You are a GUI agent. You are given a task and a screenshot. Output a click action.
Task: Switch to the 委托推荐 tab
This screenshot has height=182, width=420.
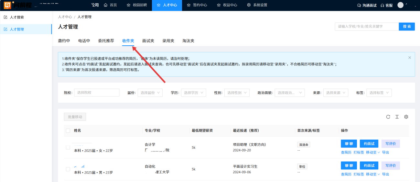click(x=106, y=41)
